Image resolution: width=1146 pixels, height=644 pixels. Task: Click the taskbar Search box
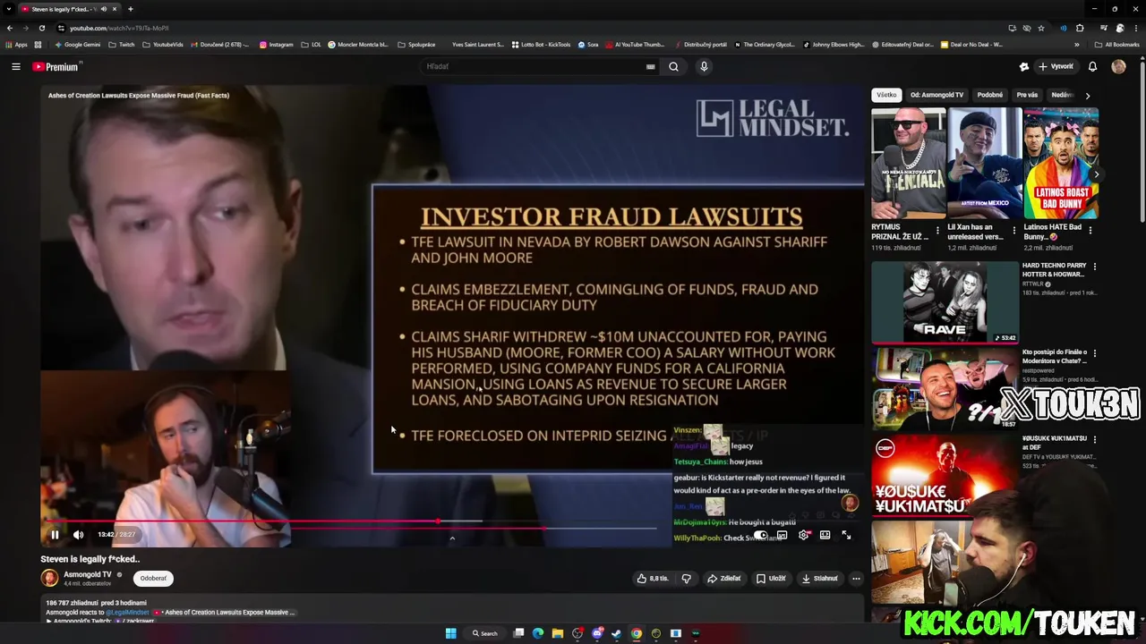[485, 633]
